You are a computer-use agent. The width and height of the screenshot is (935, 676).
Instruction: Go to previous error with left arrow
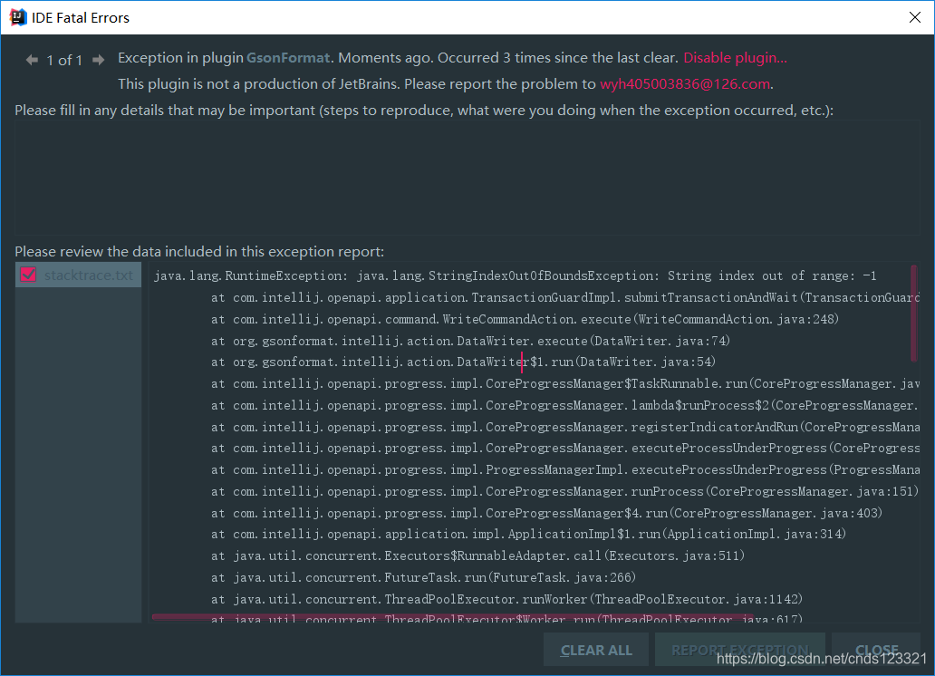click(x=33, y=60)
